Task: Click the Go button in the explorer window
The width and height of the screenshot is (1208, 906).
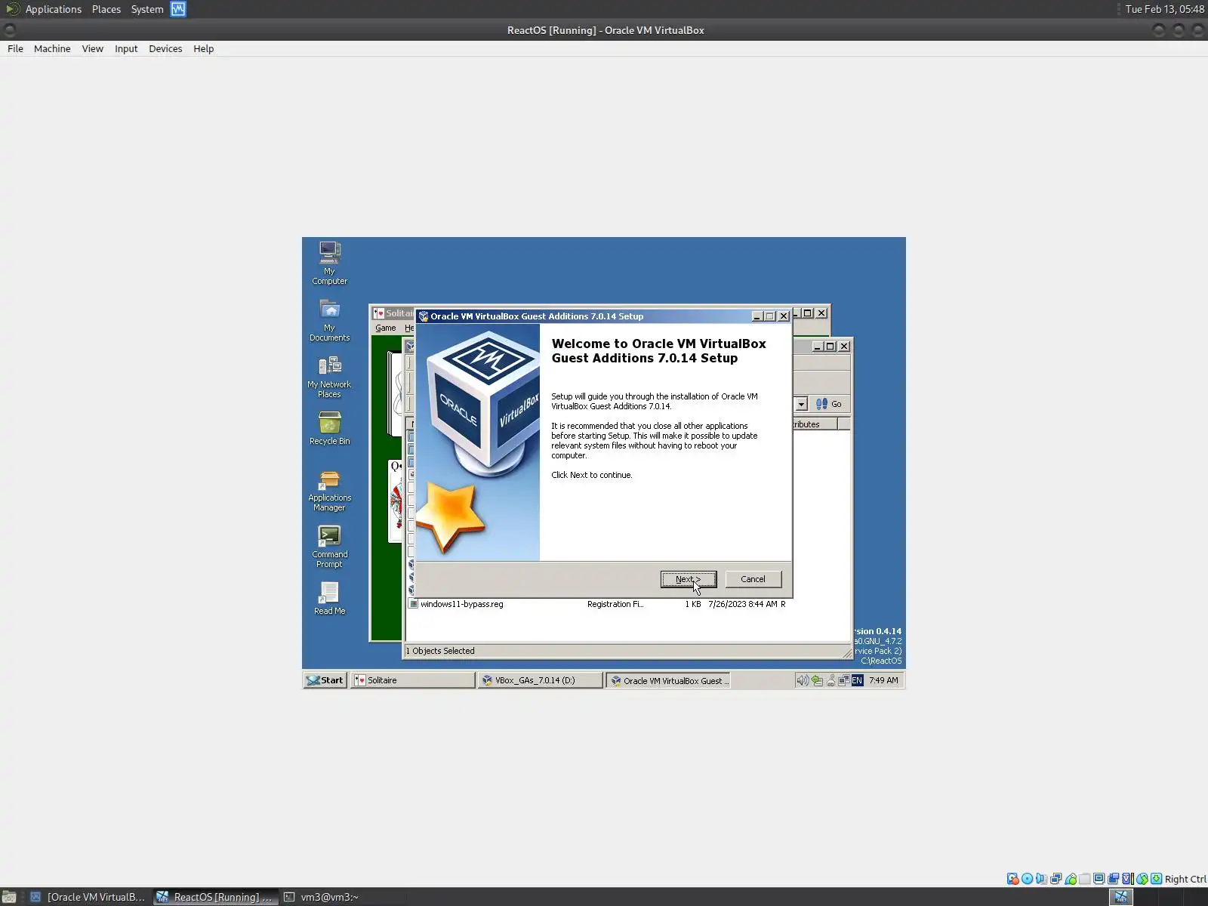Action: 829,404
